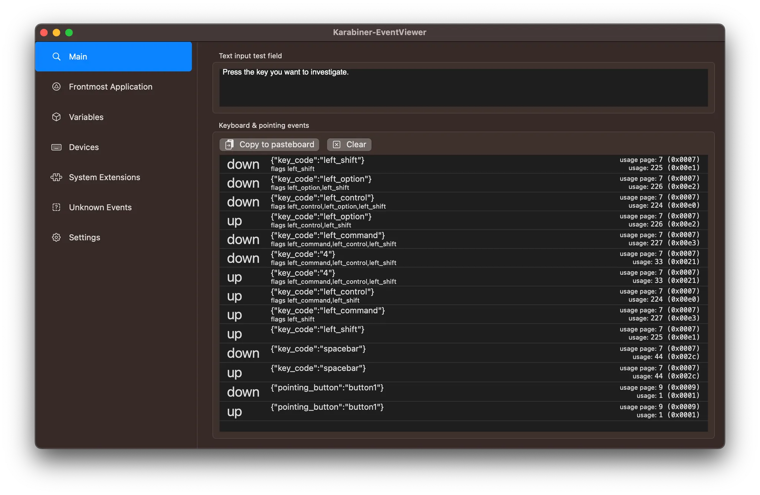The height and width of the screenshot is (495, 760).
Task: Click the X icon in Clear button
Action: (337, 145)
